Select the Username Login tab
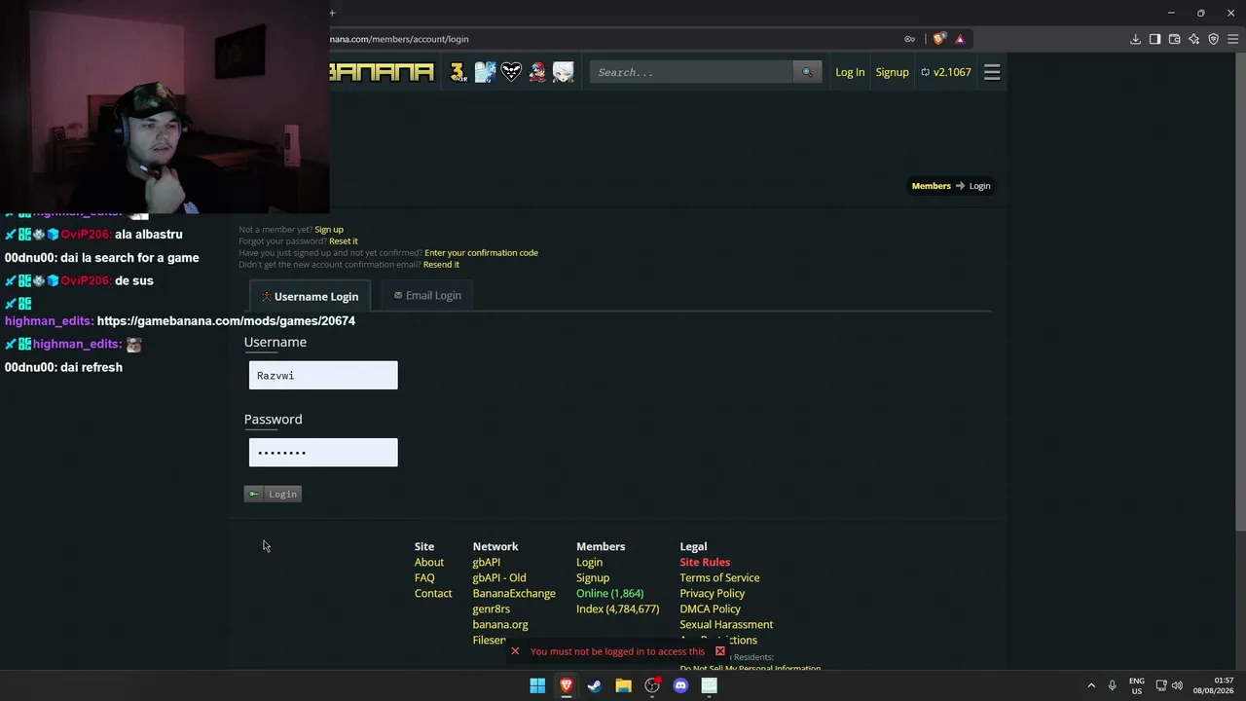1246x701 pixels. [x=310, y=296]
